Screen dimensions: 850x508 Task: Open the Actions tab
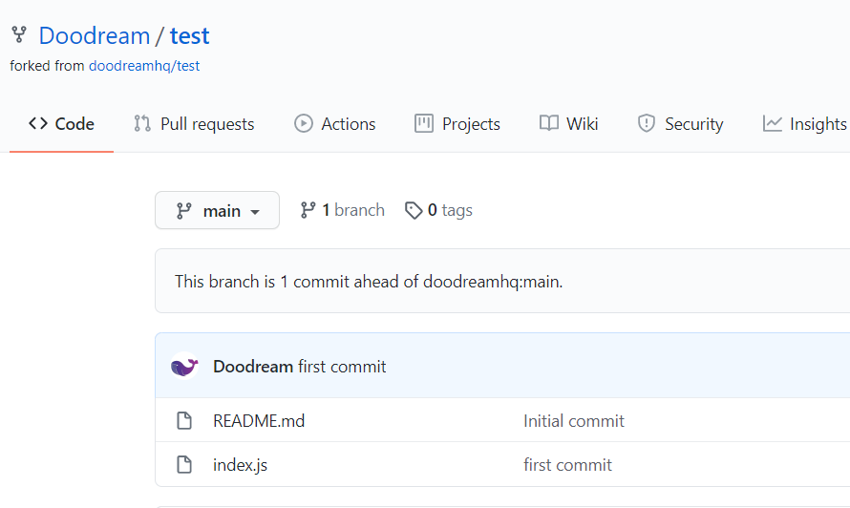[x=334, y=124]
